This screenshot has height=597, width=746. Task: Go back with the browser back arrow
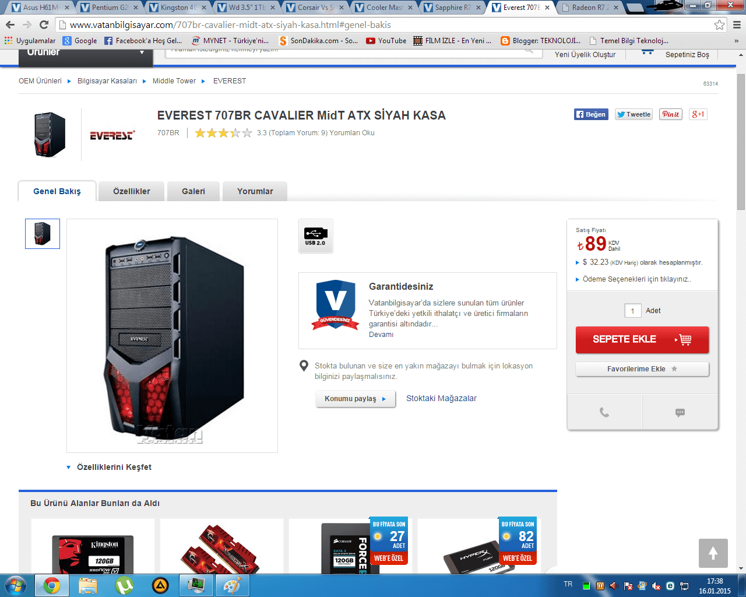tap(10, 24)
